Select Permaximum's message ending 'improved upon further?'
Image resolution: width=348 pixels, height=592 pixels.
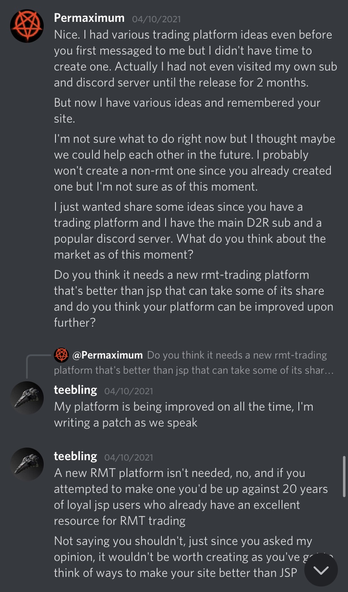[193, 299]
